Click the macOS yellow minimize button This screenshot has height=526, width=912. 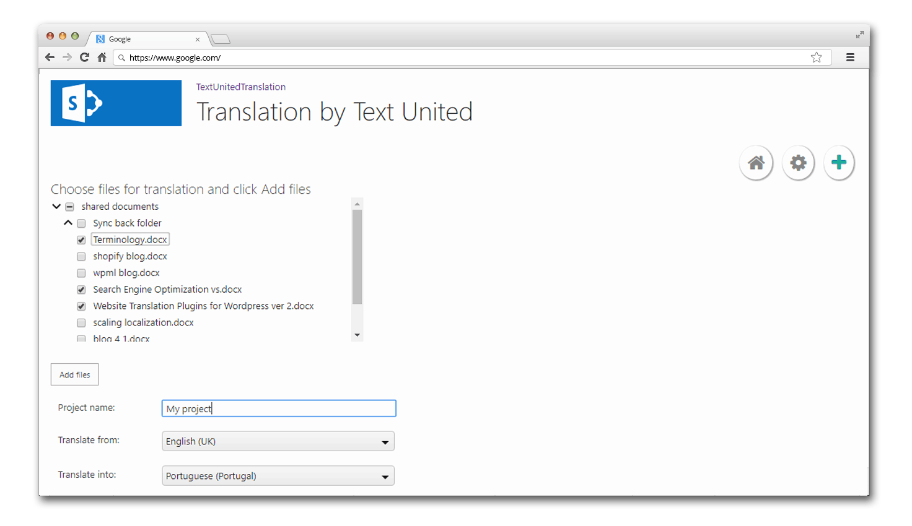pyautogui.click(x=63, y=36)
